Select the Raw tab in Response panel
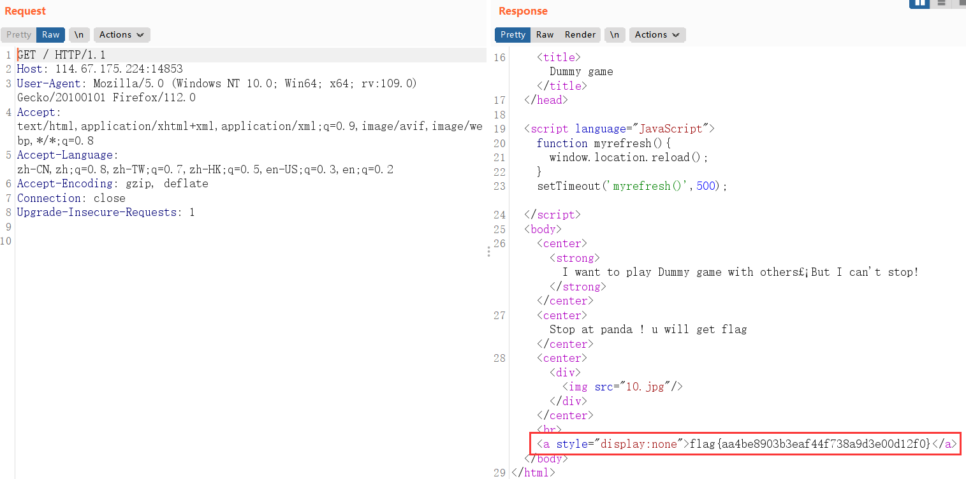 point(545,35)
